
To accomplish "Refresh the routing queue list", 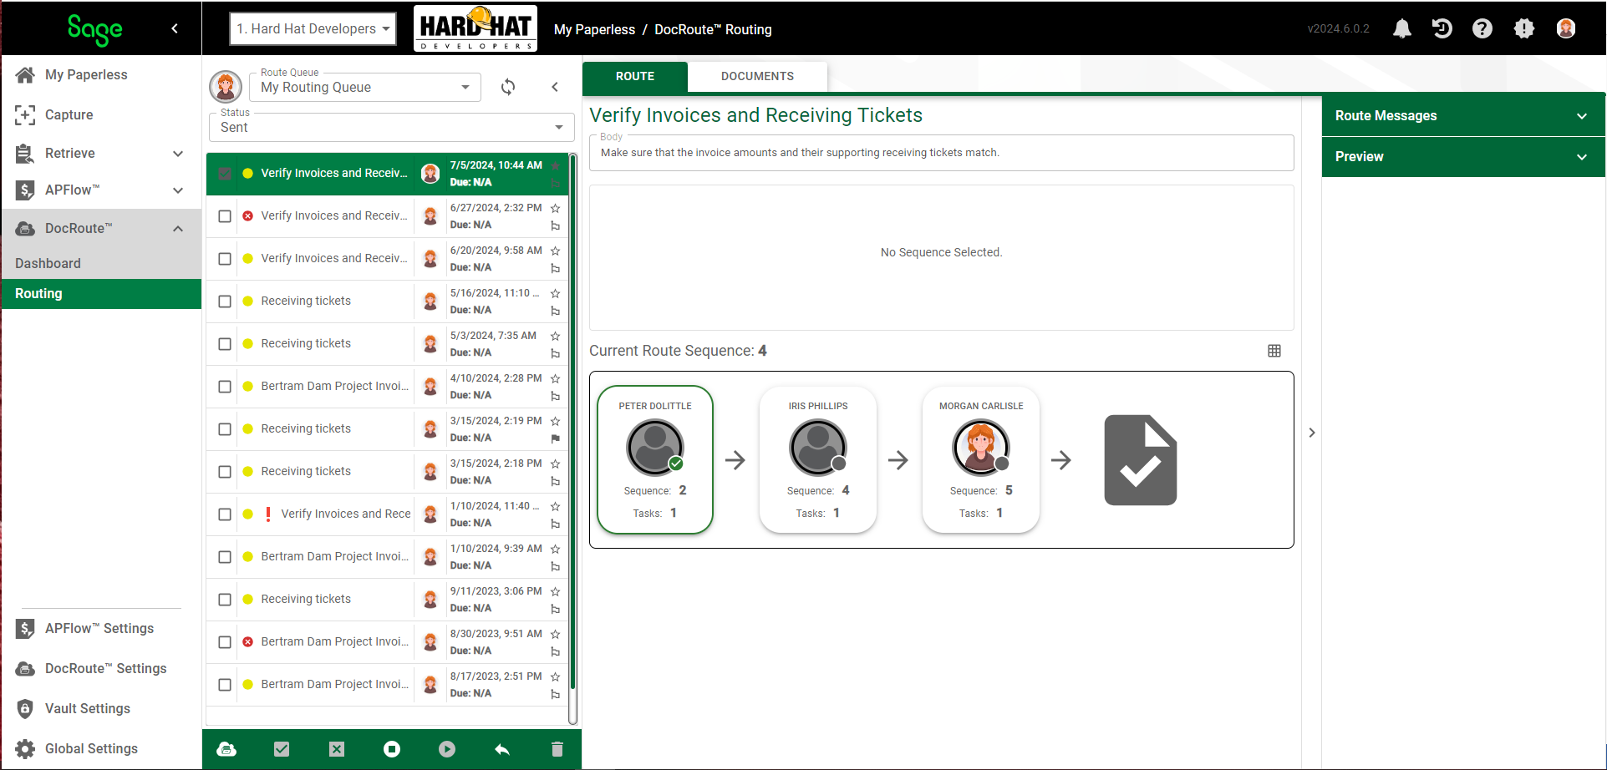I will [508, 87].
